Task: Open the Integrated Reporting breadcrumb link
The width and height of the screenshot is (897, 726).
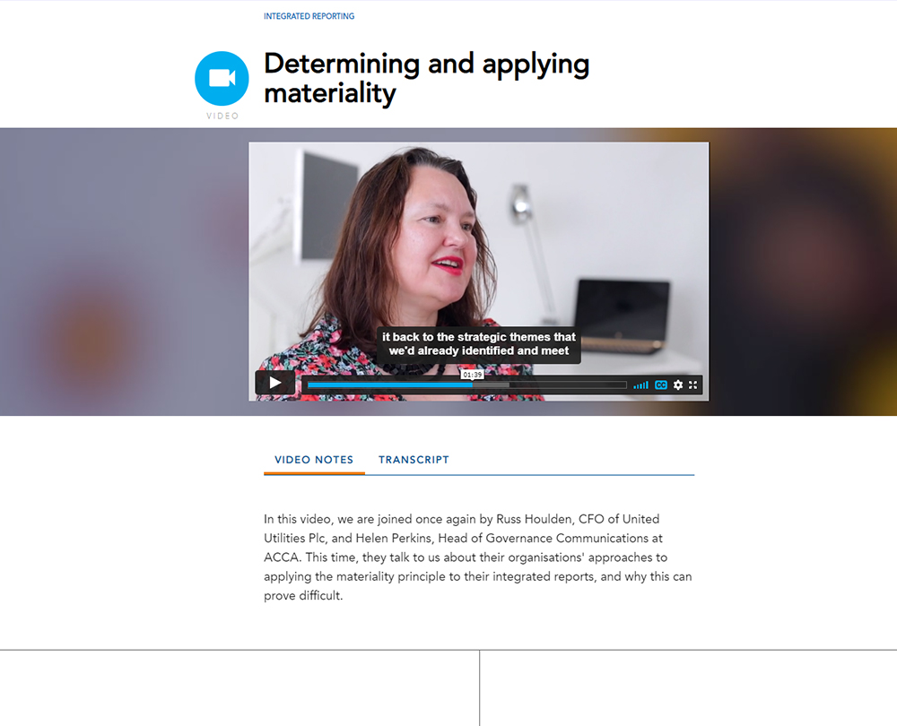Action: (309, 16)
